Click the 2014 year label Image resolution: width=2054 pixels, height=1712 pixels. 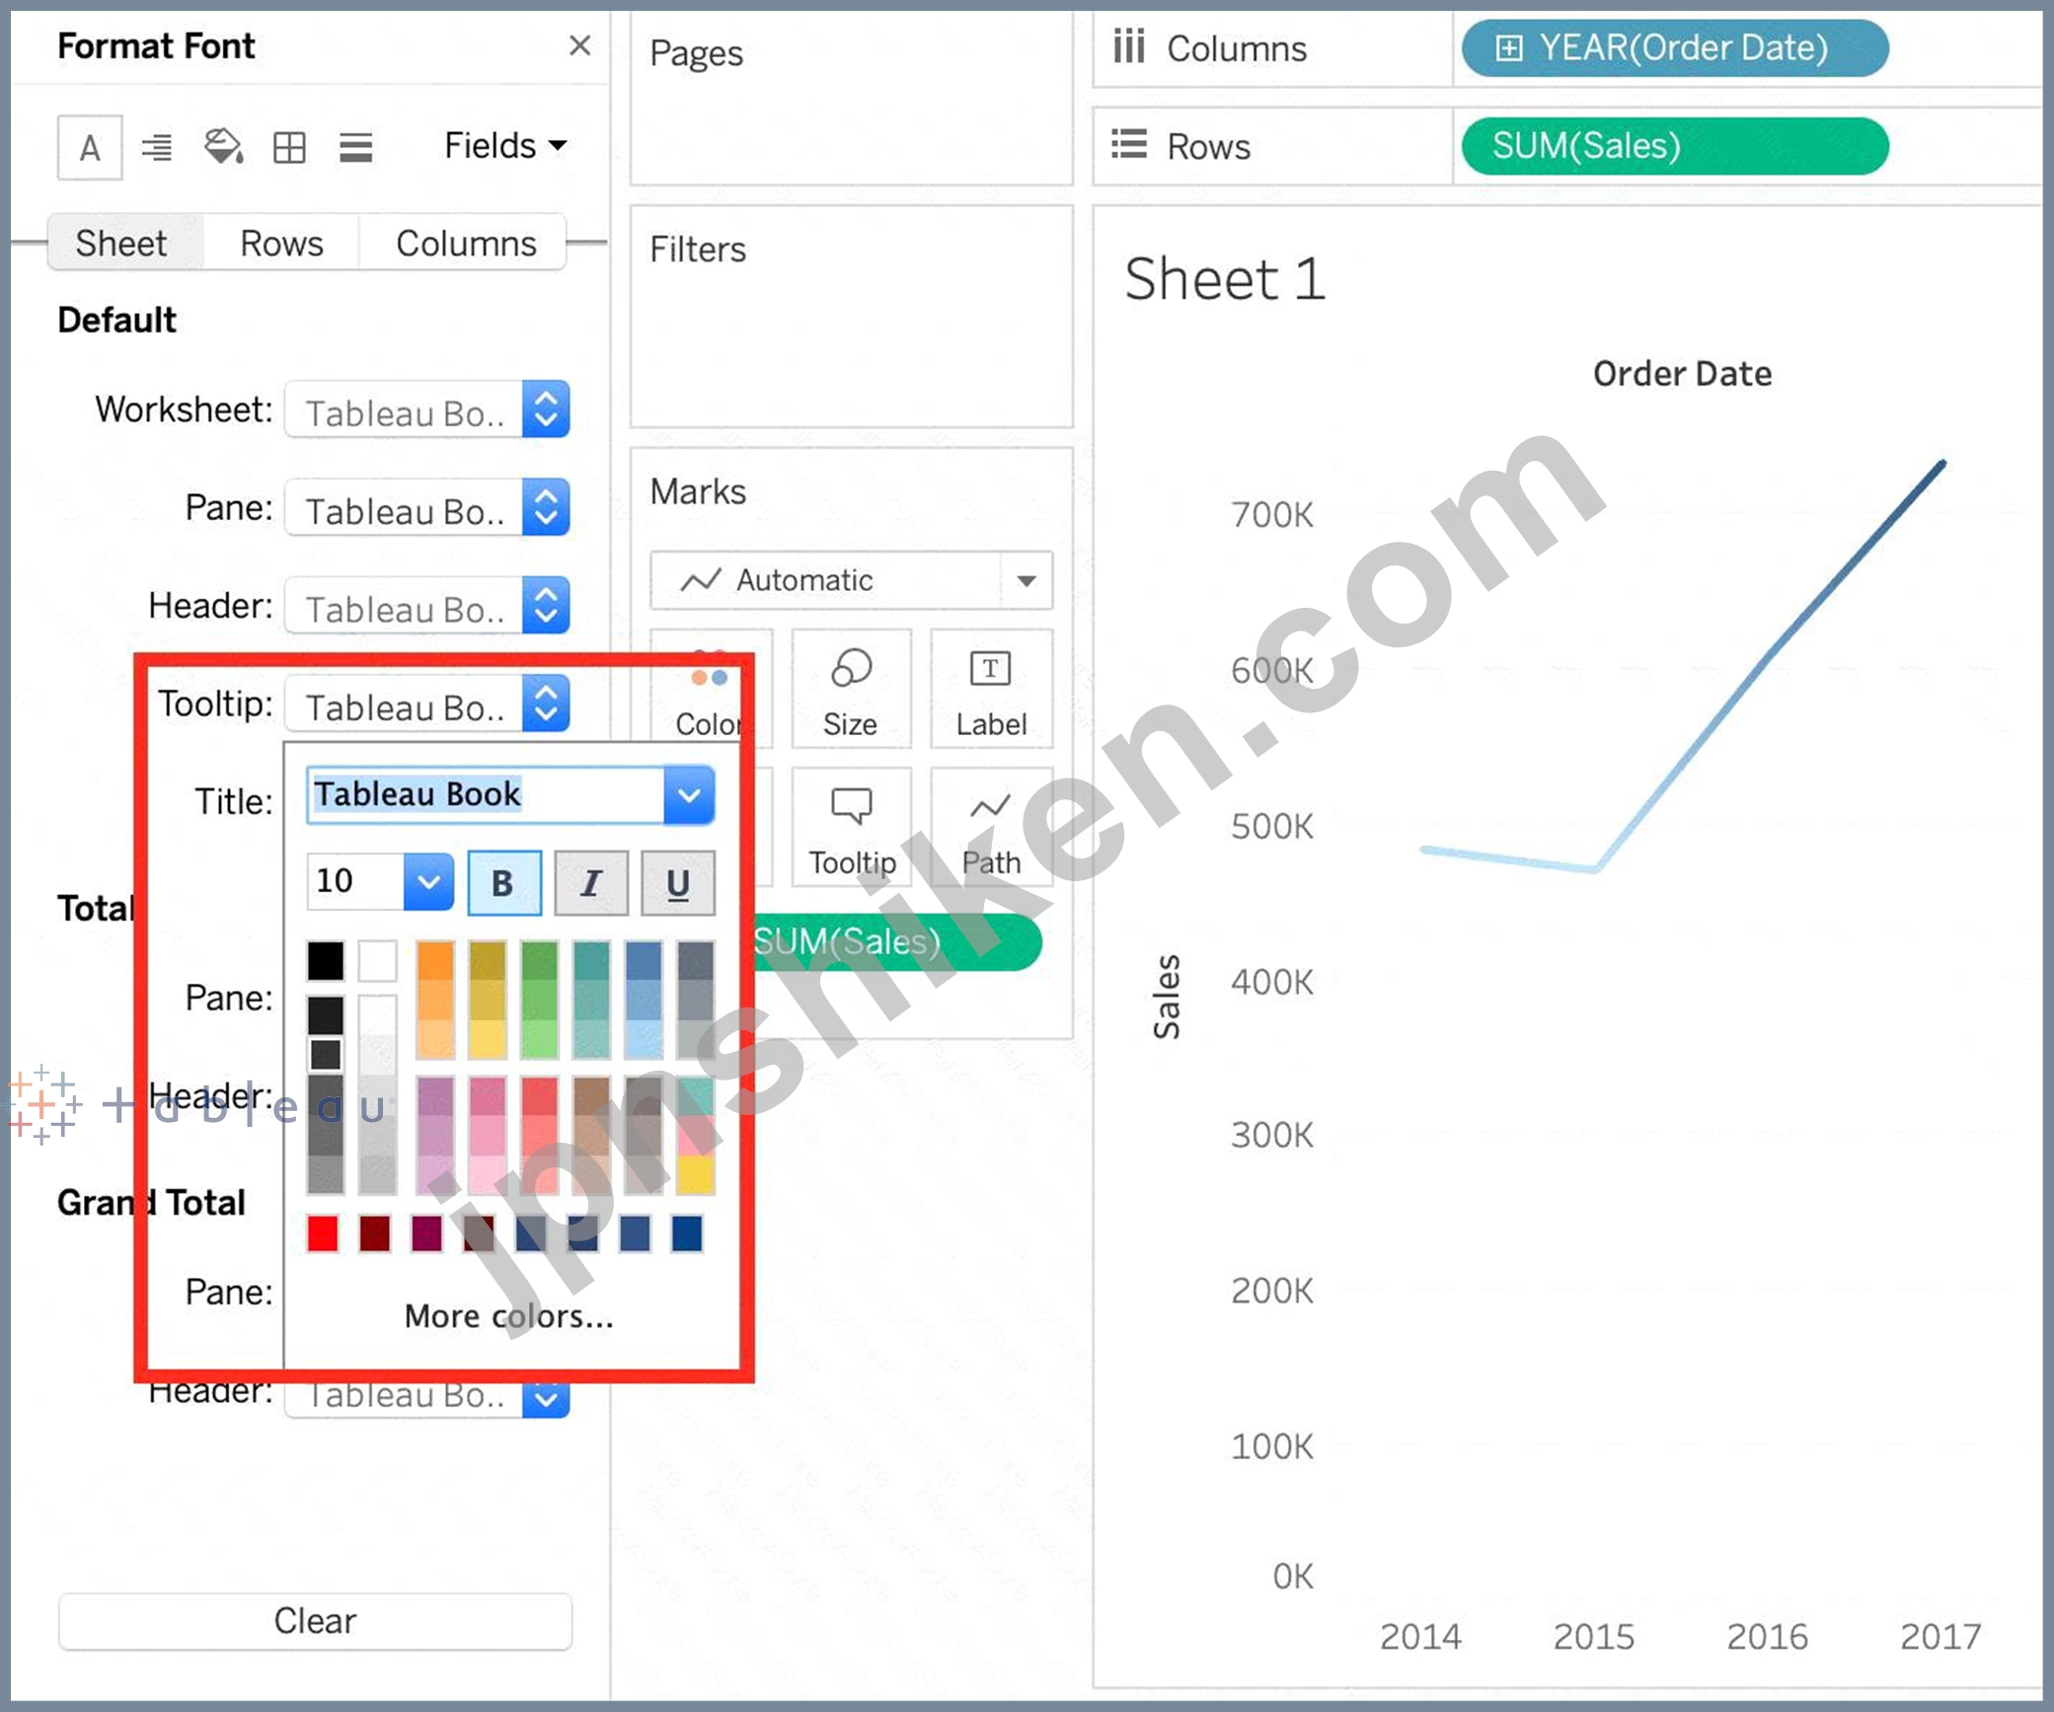(1420, 1636)
